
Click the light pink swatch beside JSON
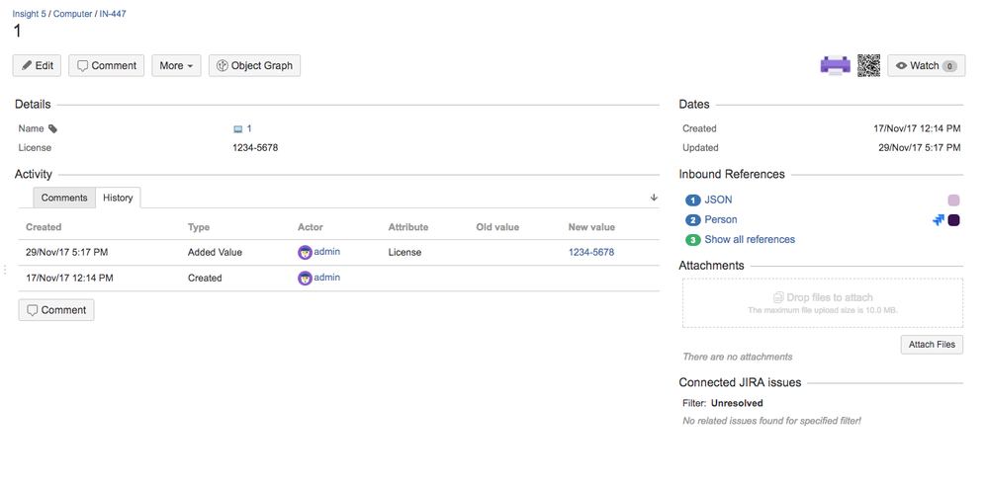[x=954, y=201]
